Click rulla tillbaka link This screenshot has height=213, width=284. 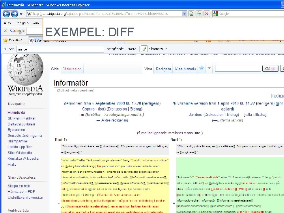255,114
